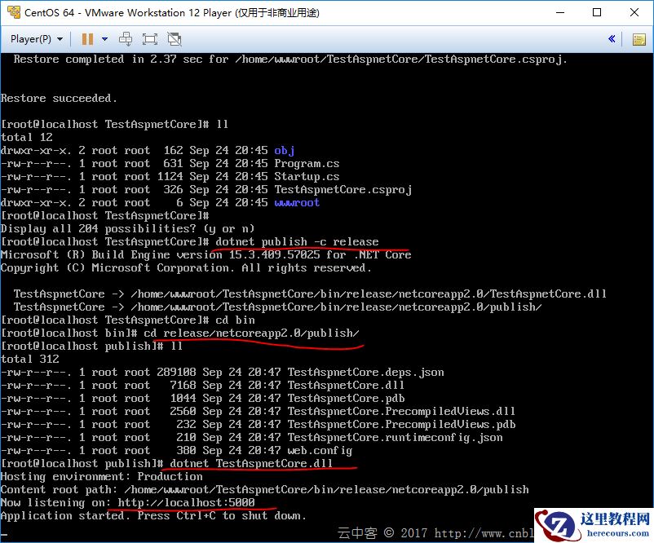Click 'Display all 204 possibilities?' prompt
The height and width of the screenshot is (543, 654).
click(x=128, y=228)
